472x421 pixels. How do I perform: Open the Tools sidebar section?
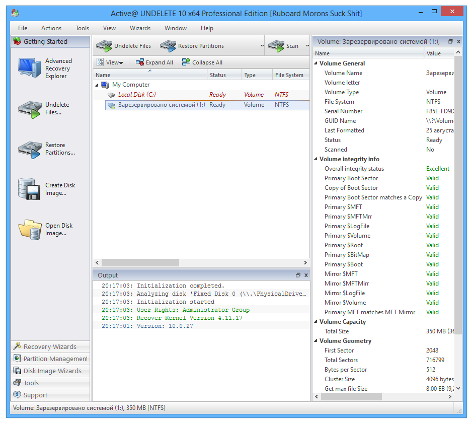click(x=50, y=383)
